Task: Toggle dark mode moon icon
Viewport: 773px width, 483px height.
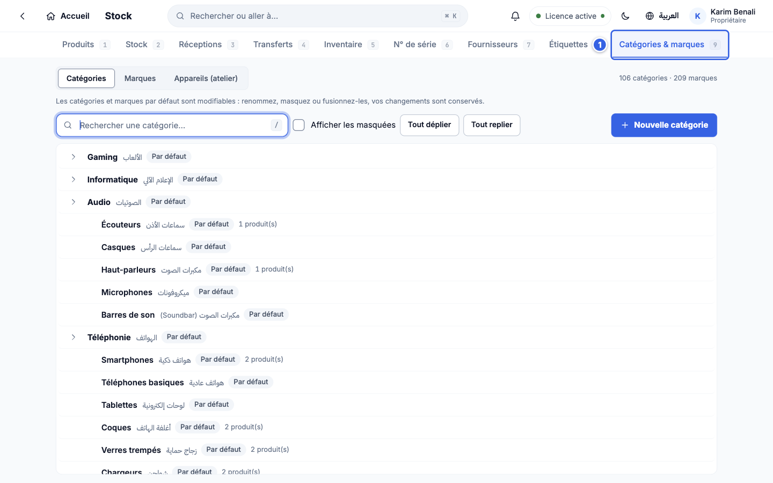Action: [x=625, y=16]
